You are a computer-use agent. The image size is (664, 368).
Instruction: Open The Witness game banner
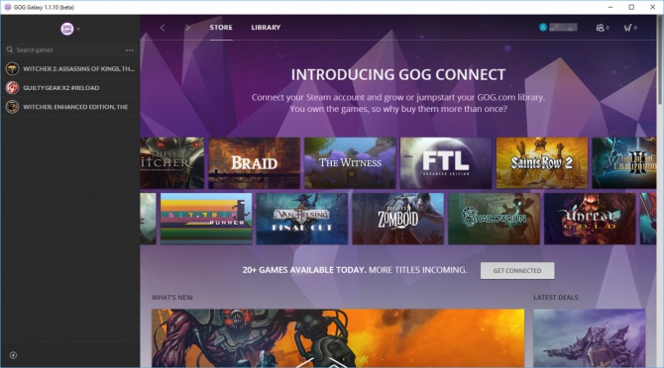tap(350, 162)
